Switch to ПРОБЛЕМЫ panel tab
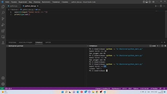 click(12, 42)
